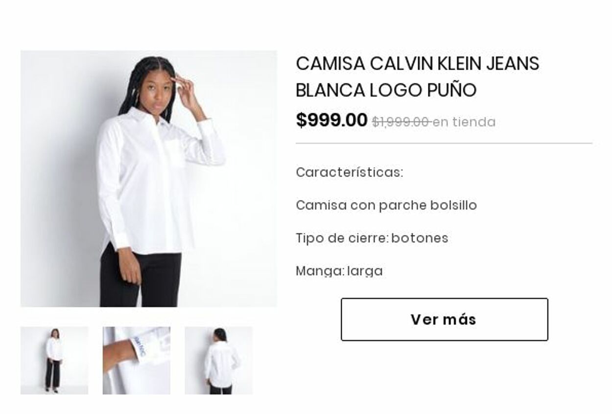Click the crossed-out $1,999.00 price
This screenshot has width=612, height=414.
(x=400, y=122)
